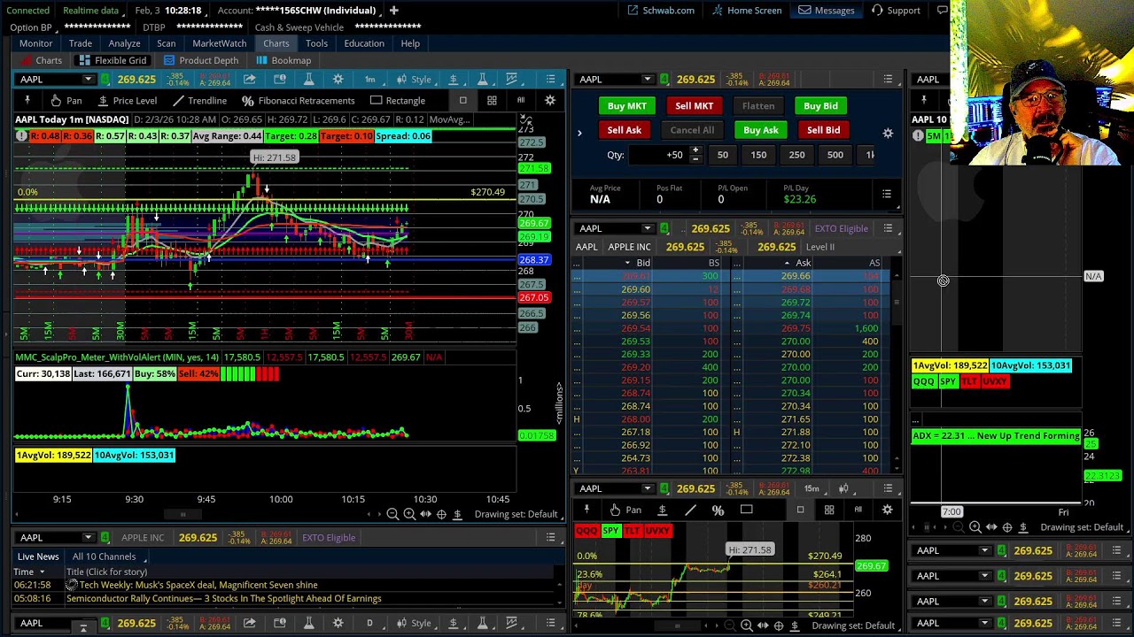Switch main chart to single cell view

click(x=462, y=101)
